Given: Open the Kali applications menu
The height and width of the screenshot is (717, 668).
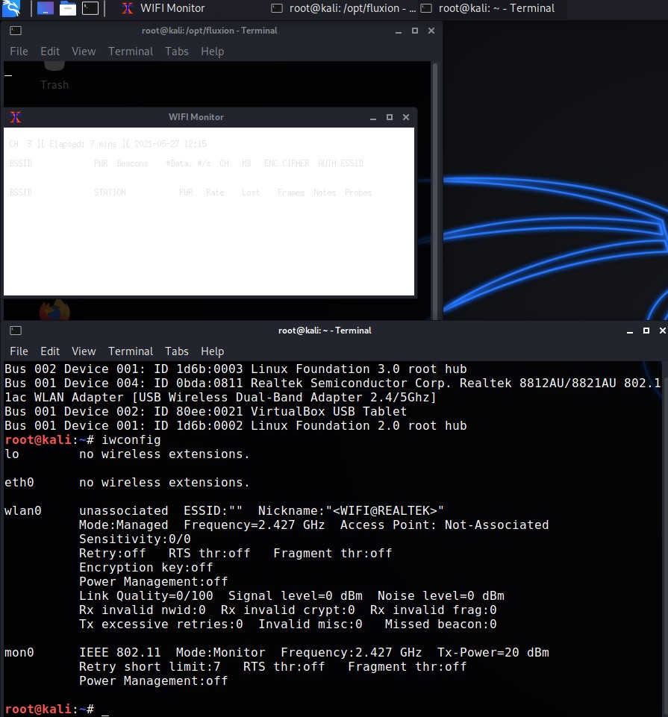Looking at the screenshot, I should click(x=10, y=9).
